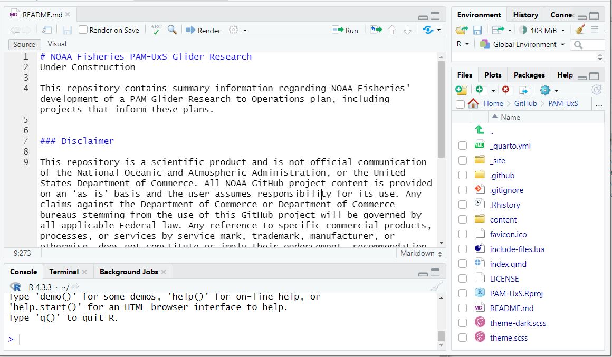Viewport: 612px width, 357px height.
Task: Open the index.qmd file link
Action: click(508, 264)
